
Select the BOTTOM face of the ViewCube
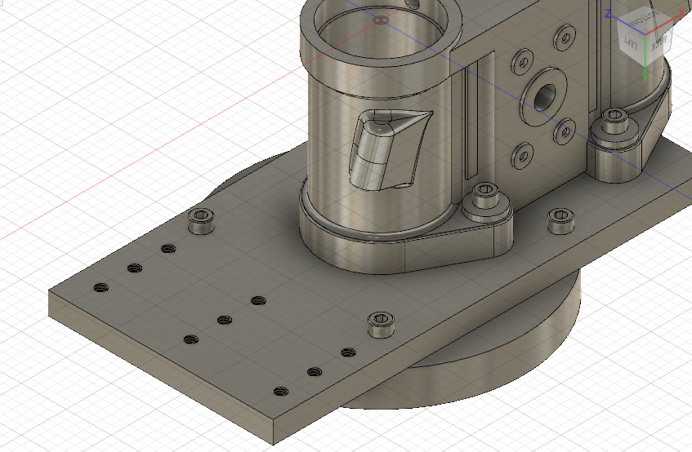tap(646, 20)
